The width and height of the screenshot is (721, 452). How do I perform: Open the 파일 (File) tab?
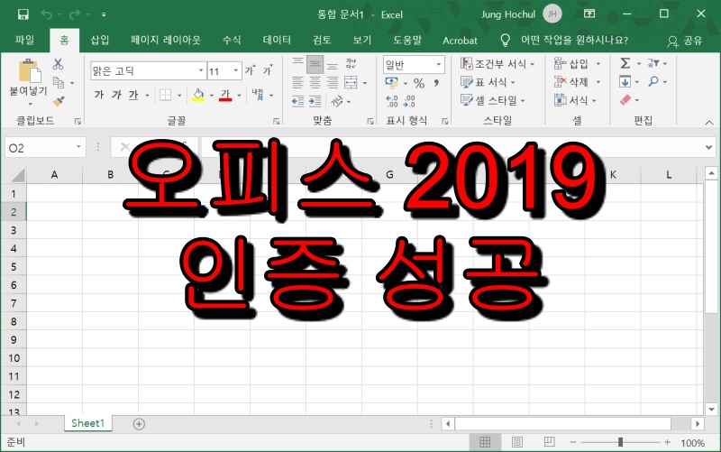click(24, 40)
